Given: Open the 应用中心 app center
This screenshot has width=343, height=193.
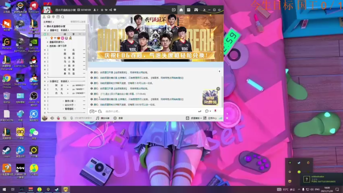Looking at the screenshot, I should coord(210,118).
